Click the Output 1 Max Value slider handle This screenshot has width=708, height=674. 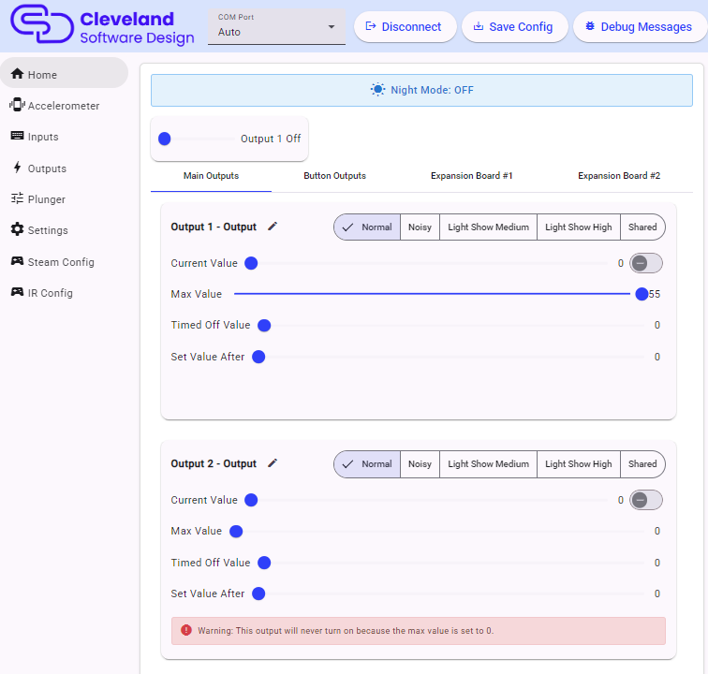[642, 294]
